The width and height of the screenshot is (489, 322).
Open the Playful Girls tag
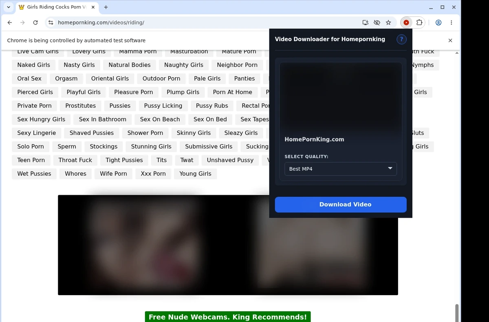84,92
